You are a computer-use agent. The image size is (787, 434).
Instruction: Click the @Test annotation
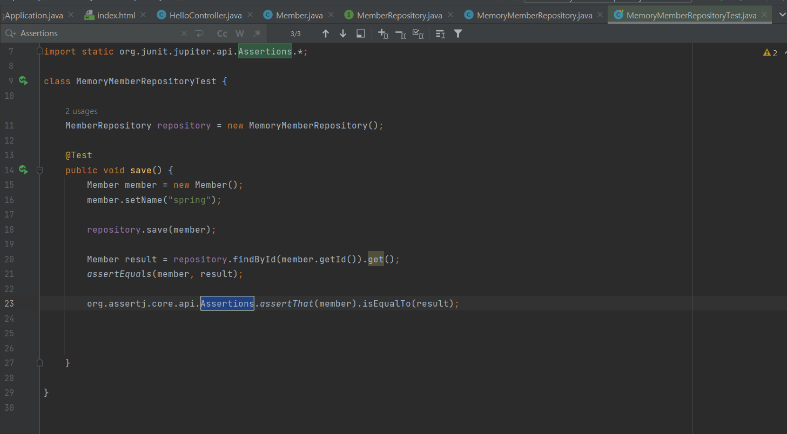tap(79, 155)
